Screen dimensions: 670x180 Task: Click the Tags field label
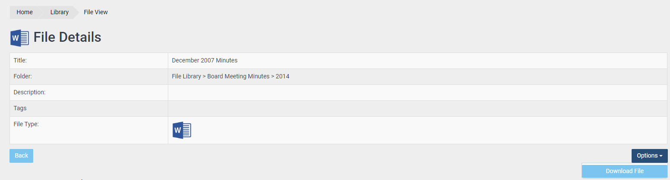point(20,108)
